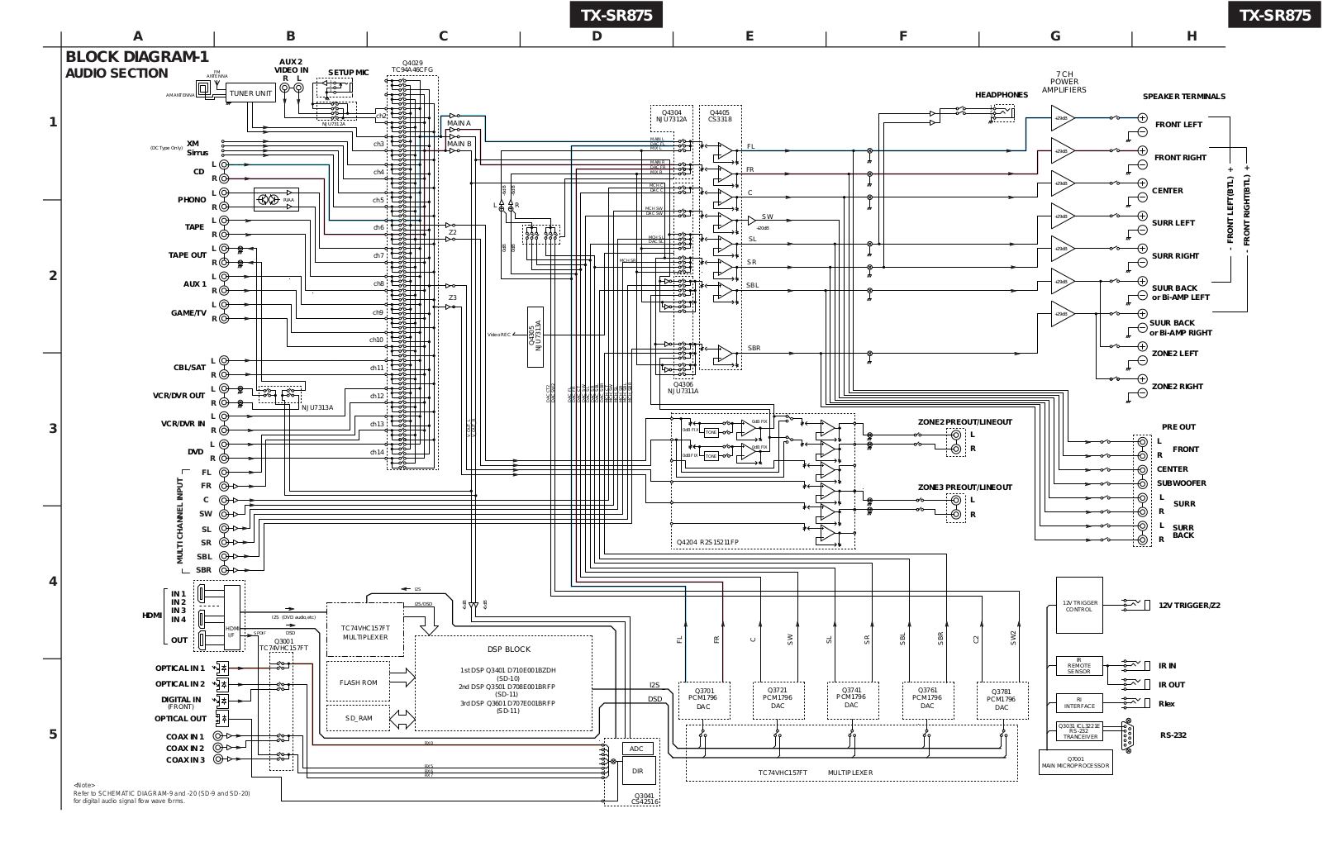
Task: Click the 7CH POWER AMPLIFIERS heading
Action: tap(1064, 82)
